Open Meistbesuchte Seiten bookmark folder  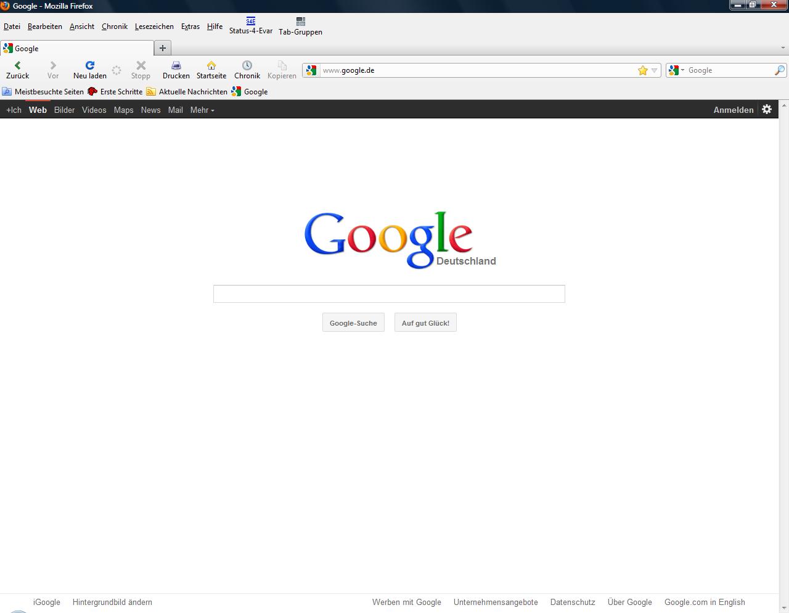click(x=43, y=92)
